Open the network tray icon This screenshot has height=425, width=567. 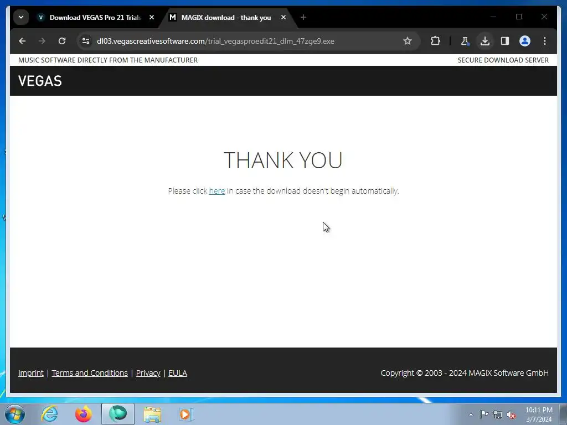(x=498, y=414)
